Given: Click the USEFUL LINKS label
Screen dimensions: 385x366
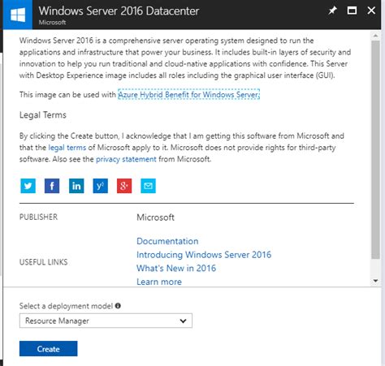Looking at the screenshot, I should tap(43, 262).
